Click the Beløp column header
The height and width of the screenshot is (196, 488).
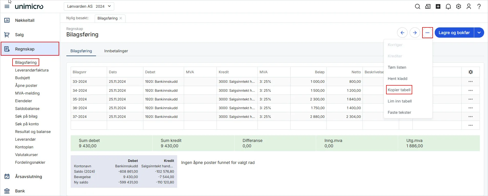pos(309,72)
